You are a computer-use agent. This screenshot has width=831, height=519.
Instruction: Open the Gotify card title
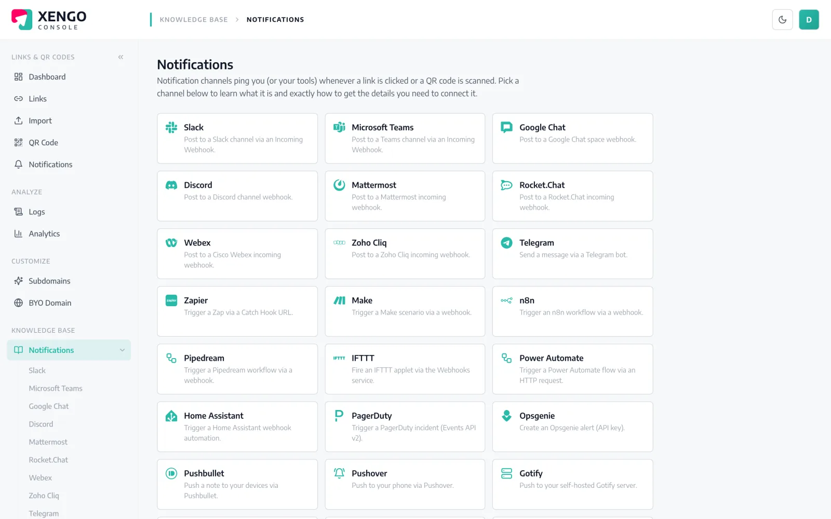(531, 473)
